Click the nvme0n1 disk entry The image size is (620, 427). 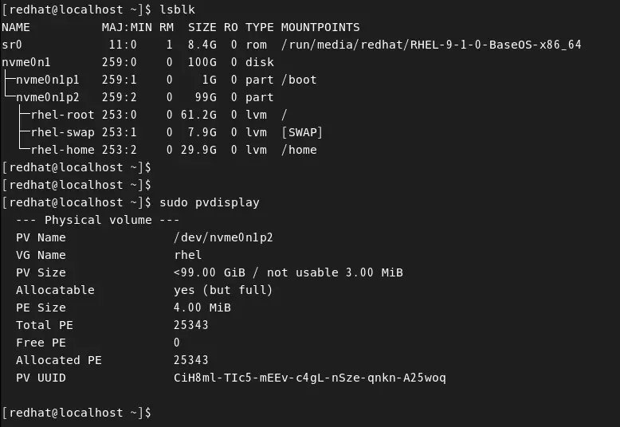(x=26, y=62)
